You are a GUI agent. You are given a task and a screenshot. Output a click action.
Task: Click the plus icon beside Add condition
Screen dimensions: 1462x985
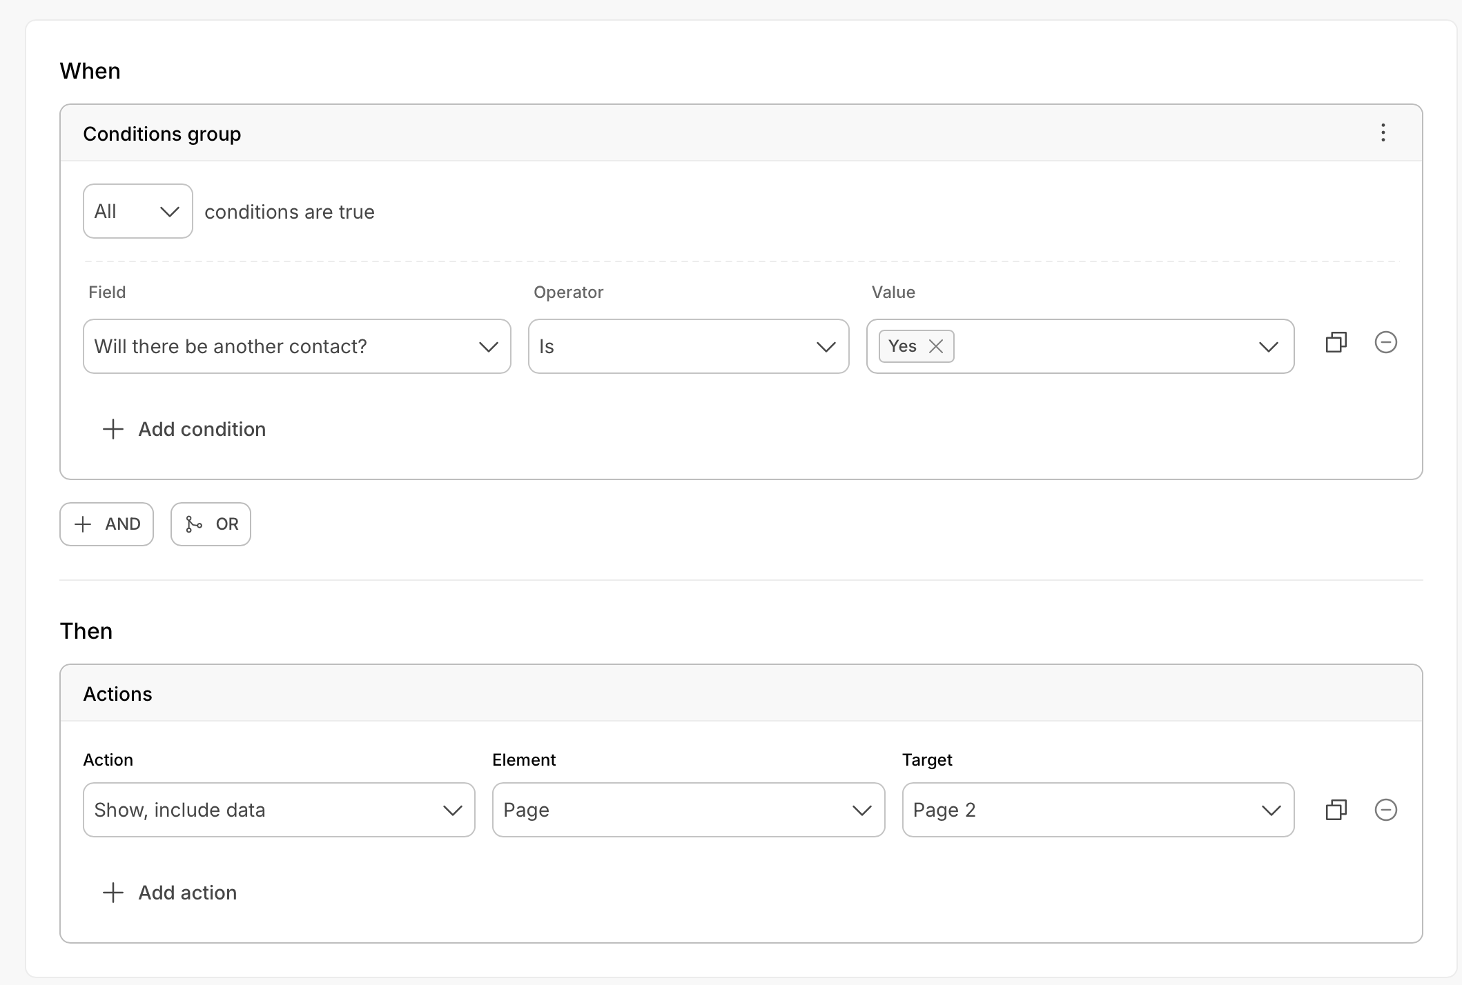coord(113,429)
